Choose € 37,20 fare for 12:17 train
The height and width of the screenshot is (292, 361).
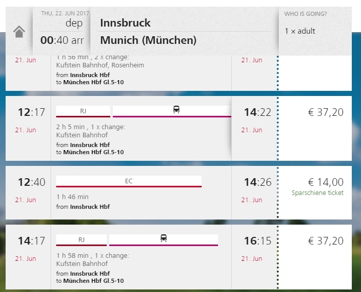[x=326, y=112]
